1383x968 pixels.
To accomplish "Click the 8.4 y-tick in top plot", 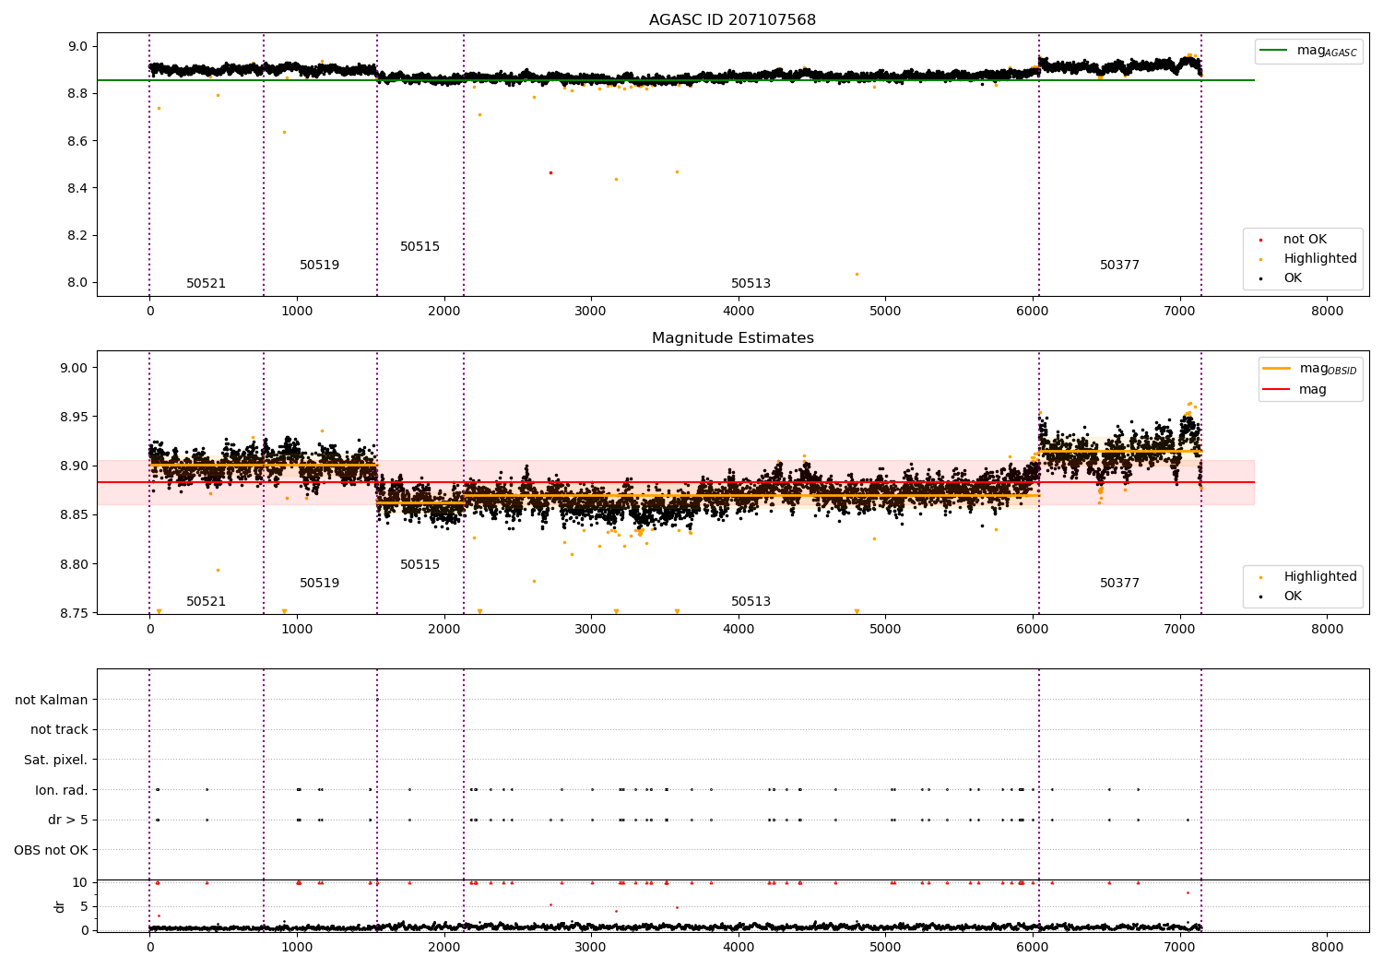I will [x=77, y=189].
